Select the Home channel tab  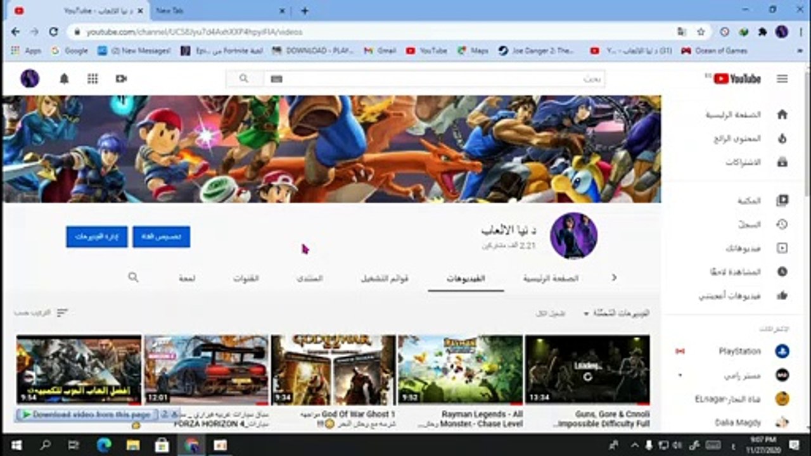pyautogui.click(x=551, y=278)
